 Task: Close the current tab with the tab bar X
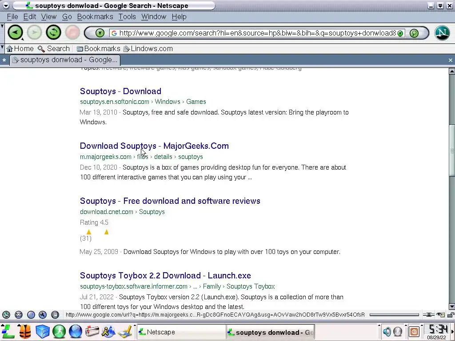coord(451,60)
